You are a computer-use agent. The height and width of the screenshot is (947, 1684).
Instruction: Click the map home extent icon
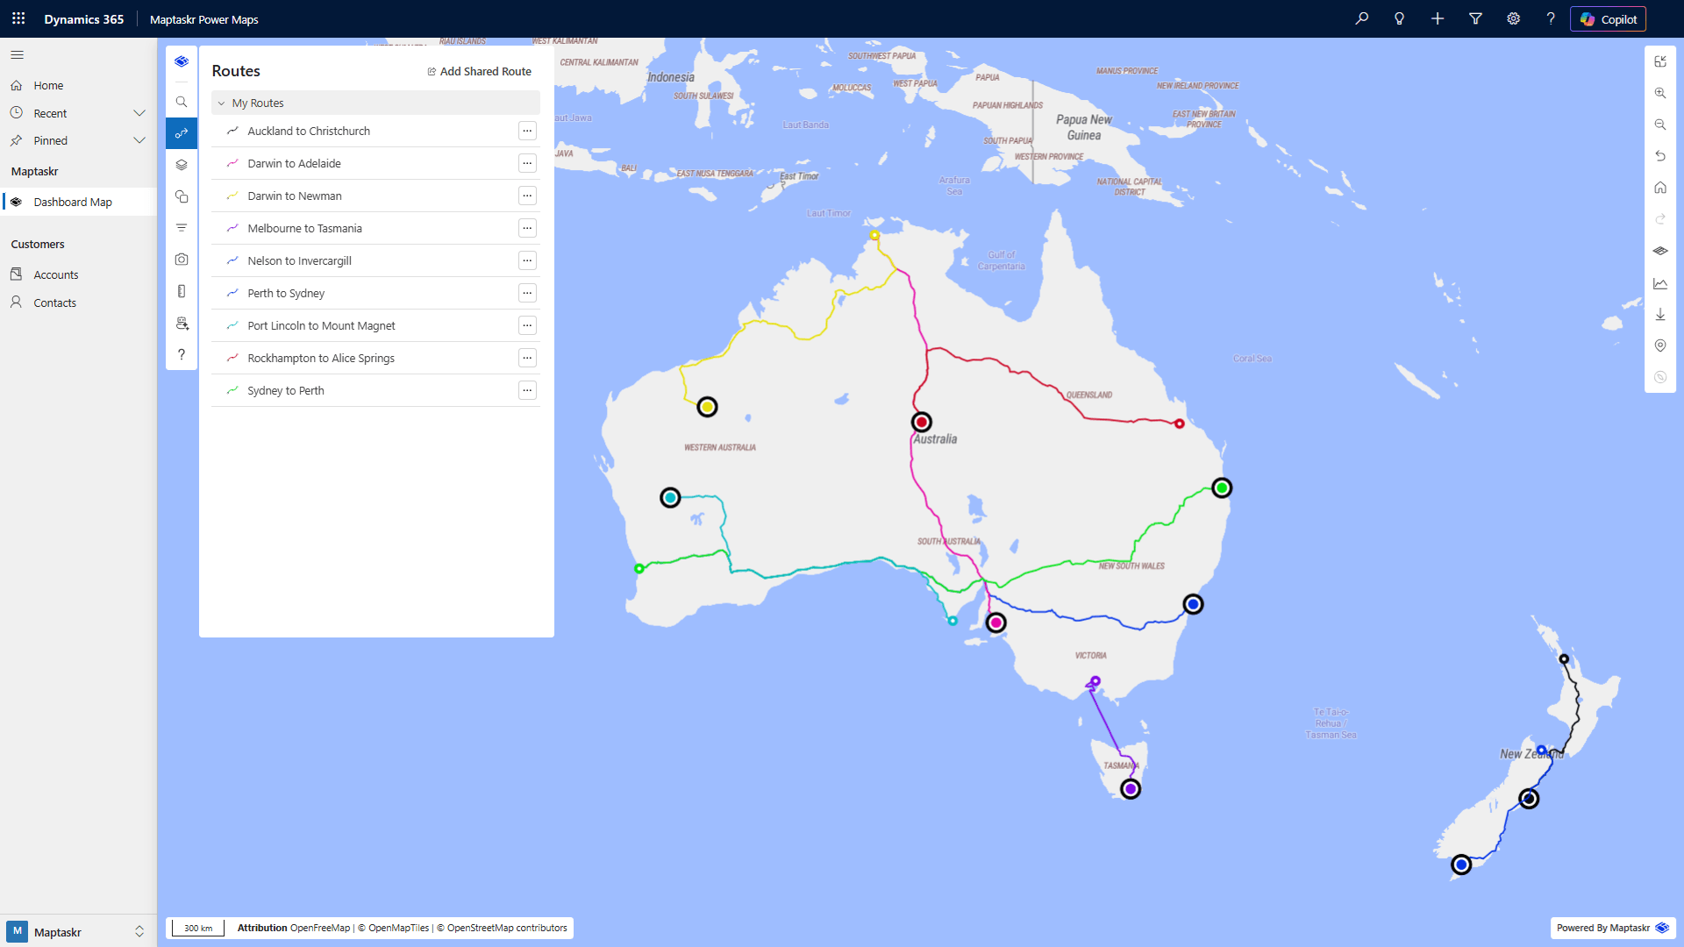1660,188
